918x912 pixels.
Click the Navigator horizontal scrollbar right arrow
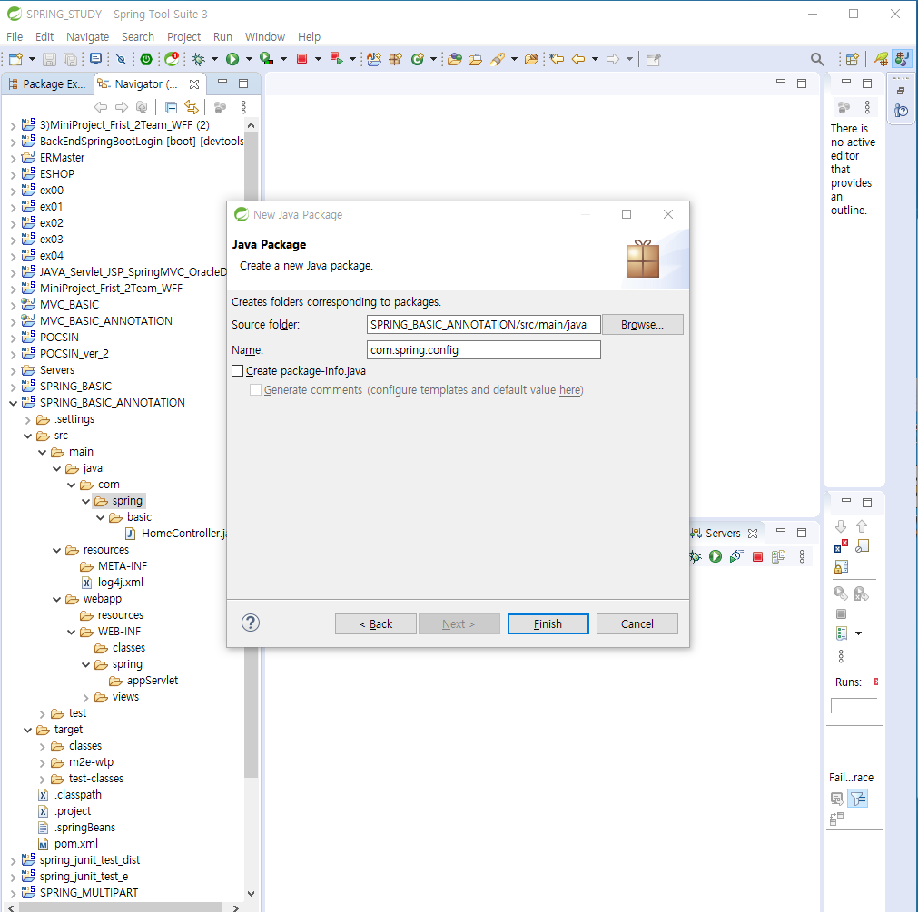click(x=235, y=907)
